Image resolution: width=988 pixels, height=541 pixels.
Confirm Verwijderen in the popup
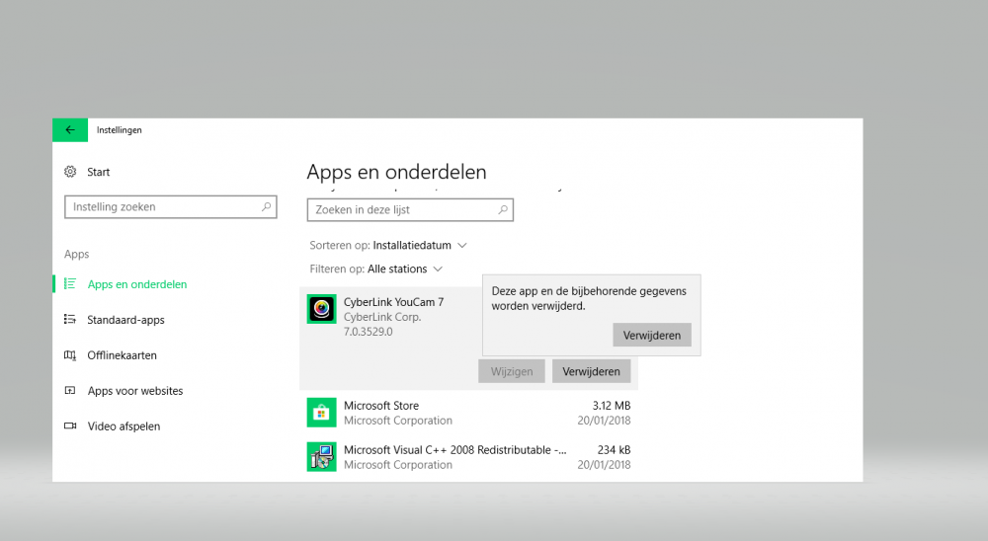click(651, 335)
